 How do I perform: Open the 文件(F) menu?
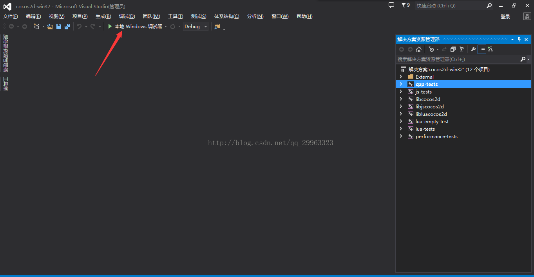coord(11,16)
